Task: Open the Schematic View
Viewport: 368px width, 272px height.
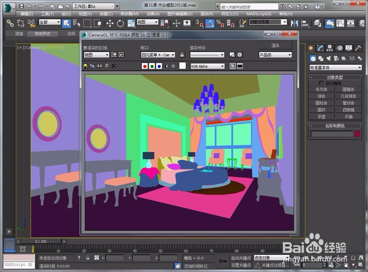Action: 351,23
